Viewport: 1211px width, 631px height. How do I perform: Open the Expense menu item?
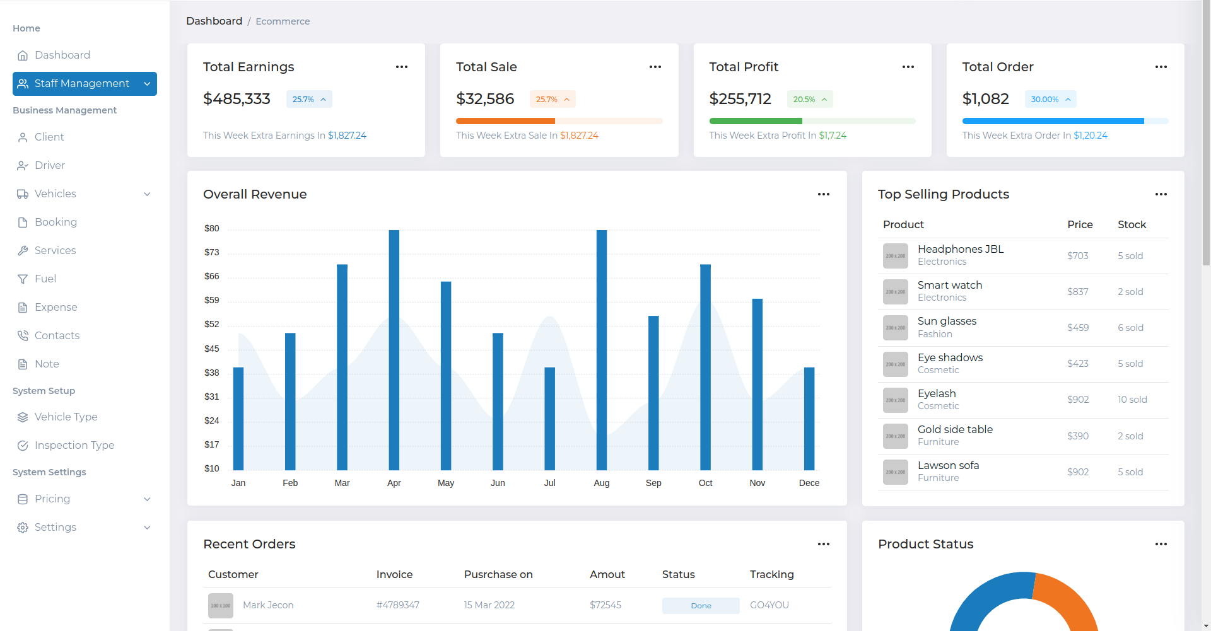(x=56, y=308)
